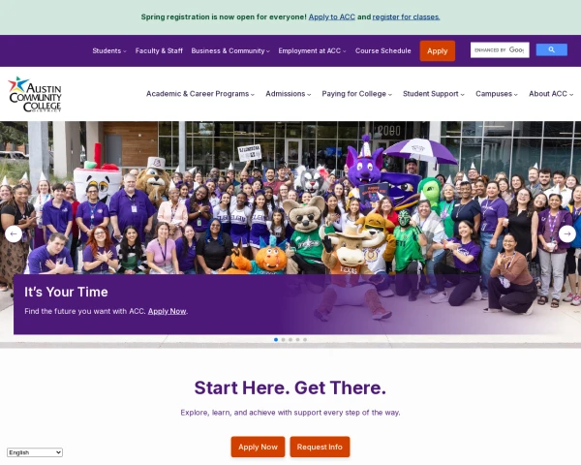Expand Academic & Career Programs menu
Image resolution: width=581 pixels, height=465 pixels.
point(200,94)
